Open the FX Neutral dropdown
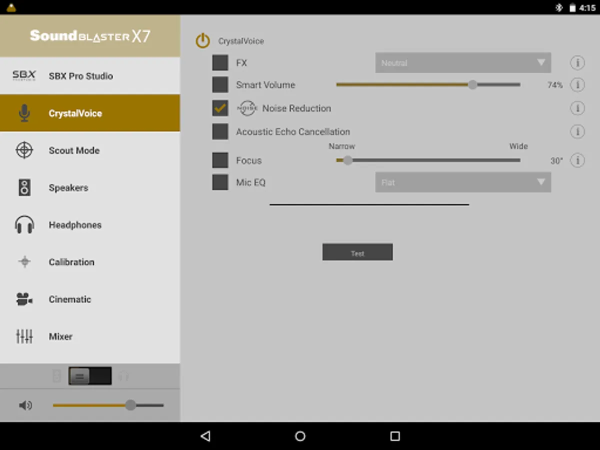This screenshot has height=450, width=600. [x=463, y=63]
